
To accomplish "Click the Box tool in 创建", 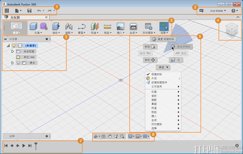I will tap(33, 26).
